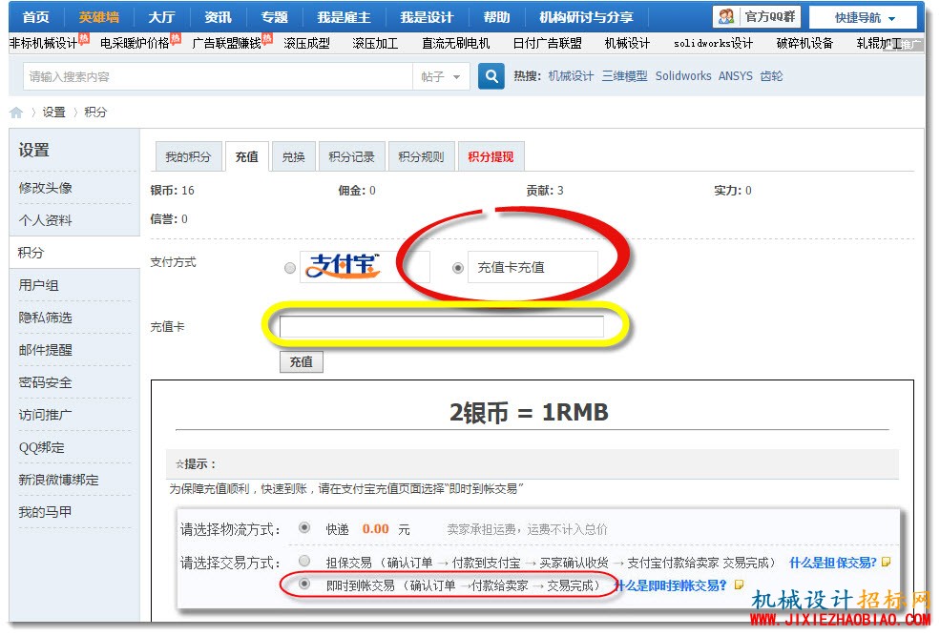Click hot badge on 非标机械设计 link
The width and height of the screenshot is (940, 636).
tap(84, 38)
